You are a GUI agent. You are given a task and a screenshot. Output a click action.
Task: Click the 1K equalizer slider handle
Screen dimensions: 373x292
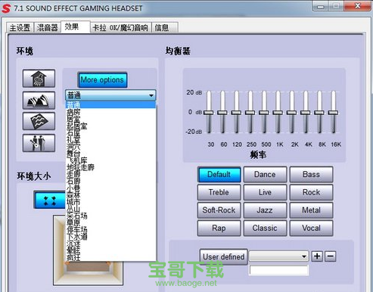[278, 113]
